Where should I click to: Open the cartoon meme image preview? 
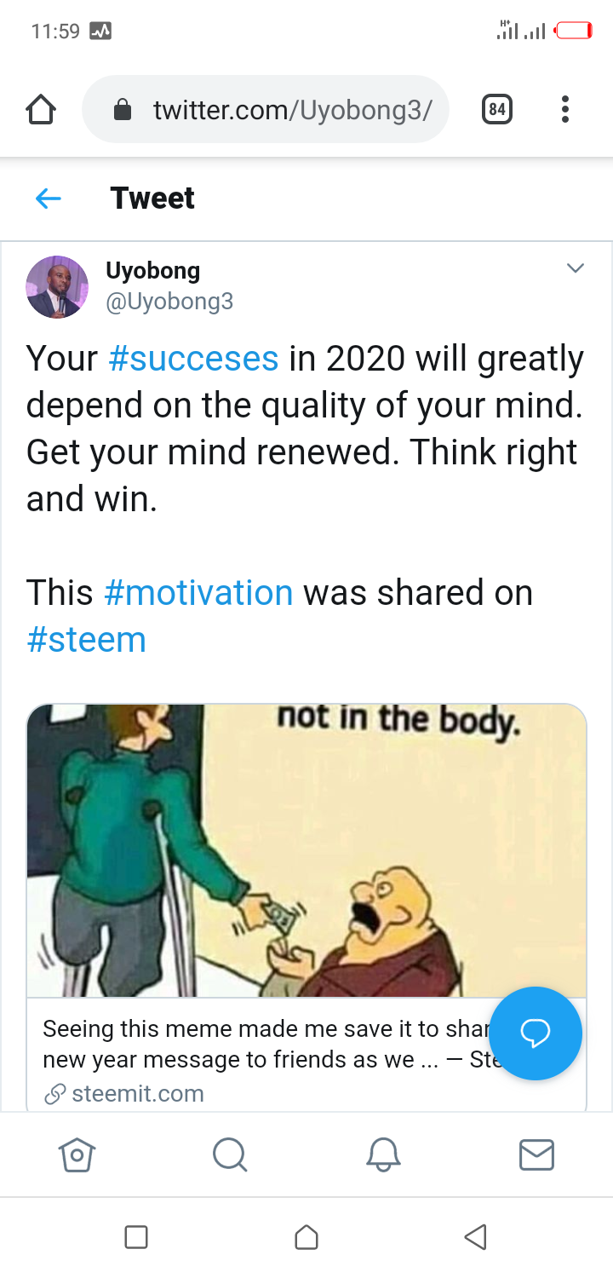[306, 849]
